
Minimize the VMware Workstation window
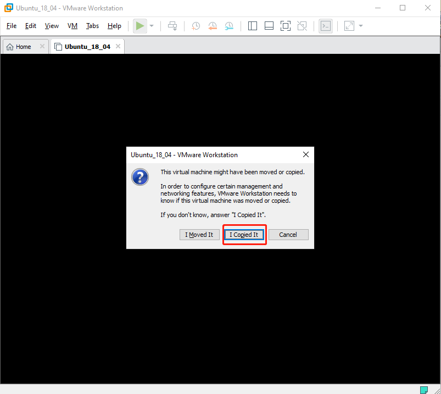click(x=378, y=8)
